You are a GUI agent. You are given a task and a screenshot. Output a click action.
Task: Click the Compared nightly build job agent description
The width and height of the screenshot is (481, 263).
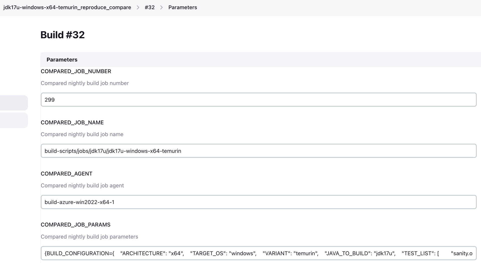82,185
